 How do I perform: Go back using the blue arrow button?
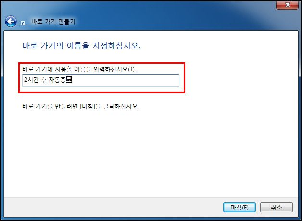coord(11,21)
